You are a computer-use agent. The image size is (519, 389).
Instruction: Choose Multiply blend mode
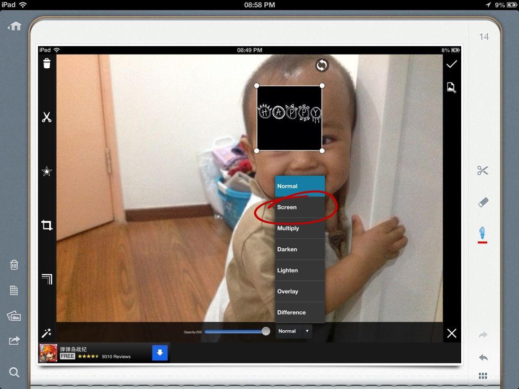(x=299, y=228)
